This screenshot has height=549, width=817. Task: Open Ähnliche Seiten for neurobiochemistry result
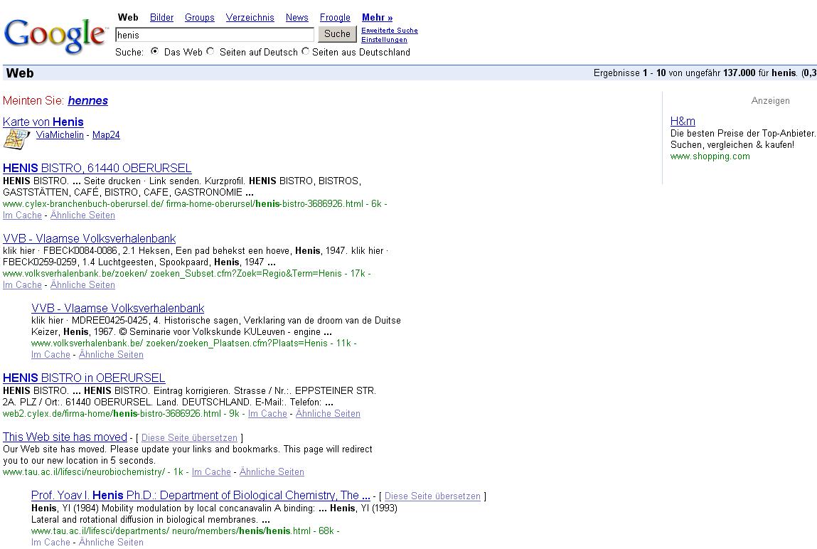click(272, 472)
